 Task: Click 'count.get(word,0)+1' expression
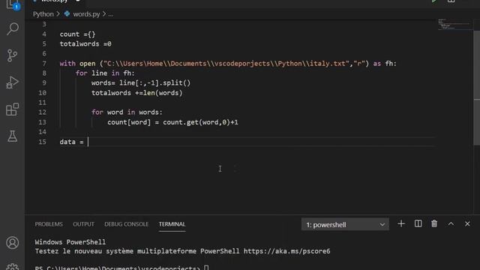tap(200, 122)
